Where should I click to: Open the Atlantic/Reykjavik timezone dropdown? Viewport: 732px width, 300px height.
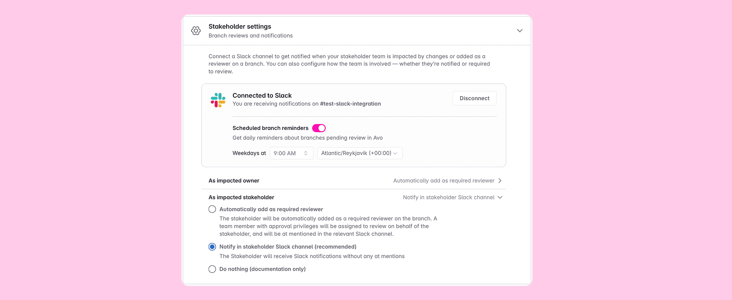tap(359, 153)
